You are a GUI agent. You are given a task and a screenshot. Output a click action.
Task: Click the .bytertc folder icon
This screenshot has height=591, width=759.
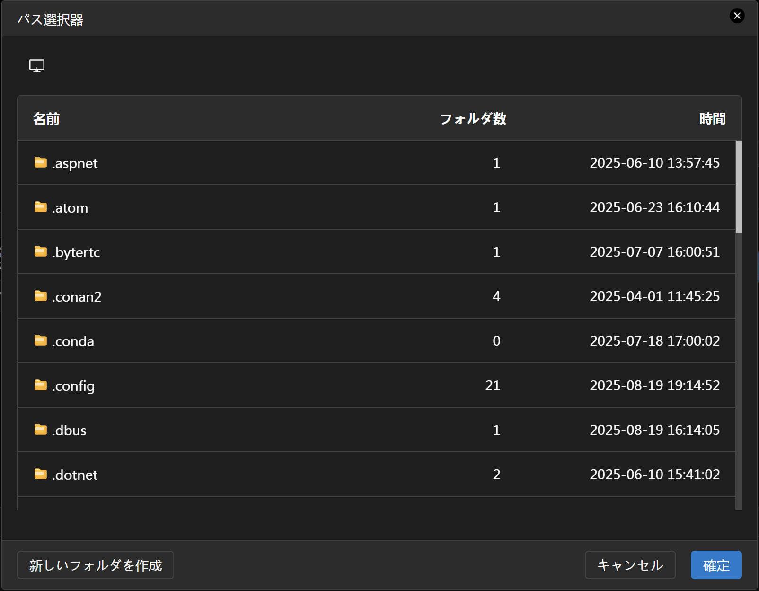tap(41, 251)
